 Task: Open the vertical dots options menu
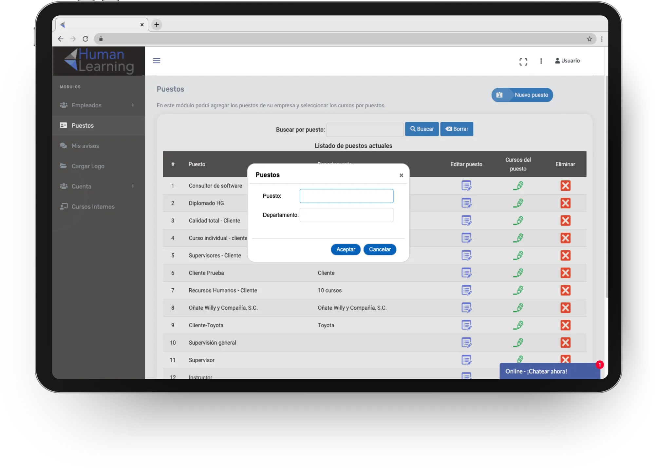541,61
